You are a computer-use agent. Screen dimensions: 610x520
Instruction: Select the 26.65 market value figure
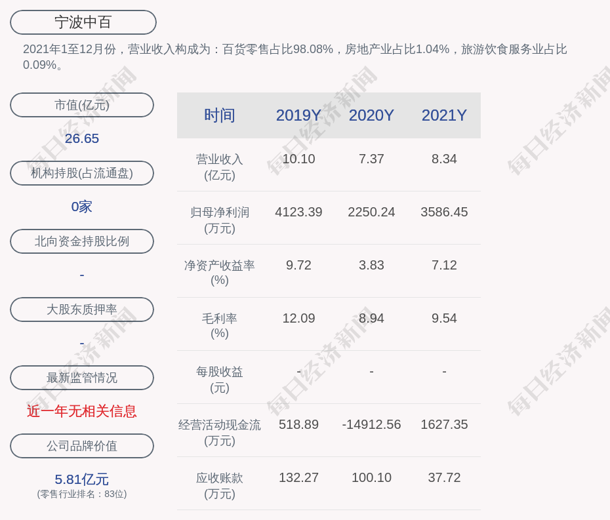[x=82, y=138]
